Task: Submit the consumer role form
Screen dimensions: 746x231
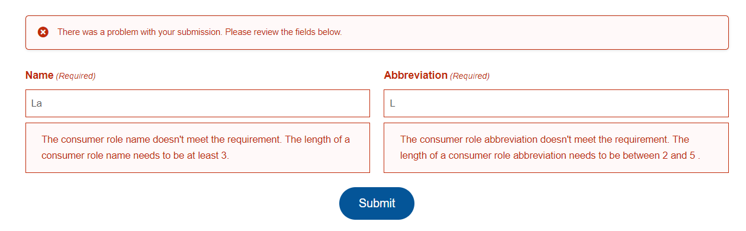Action: [377, 203]
